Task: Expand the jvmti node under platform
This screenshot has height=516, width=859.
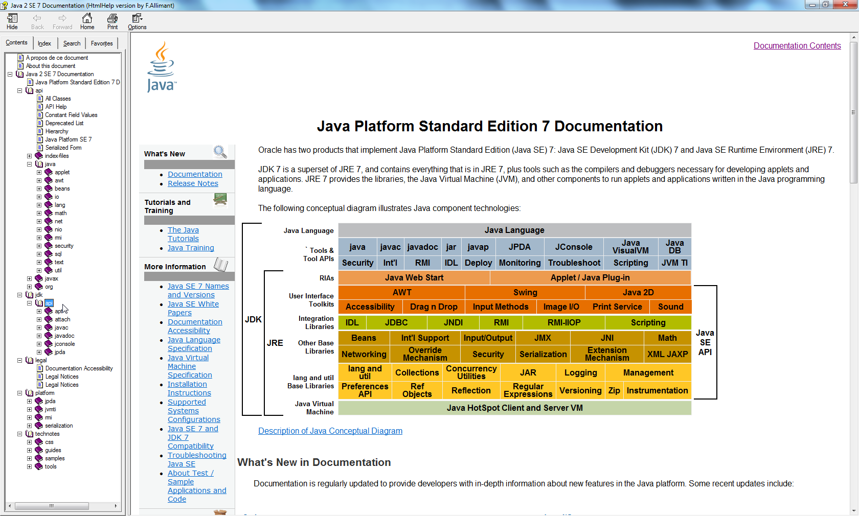Action: point(29,409)
